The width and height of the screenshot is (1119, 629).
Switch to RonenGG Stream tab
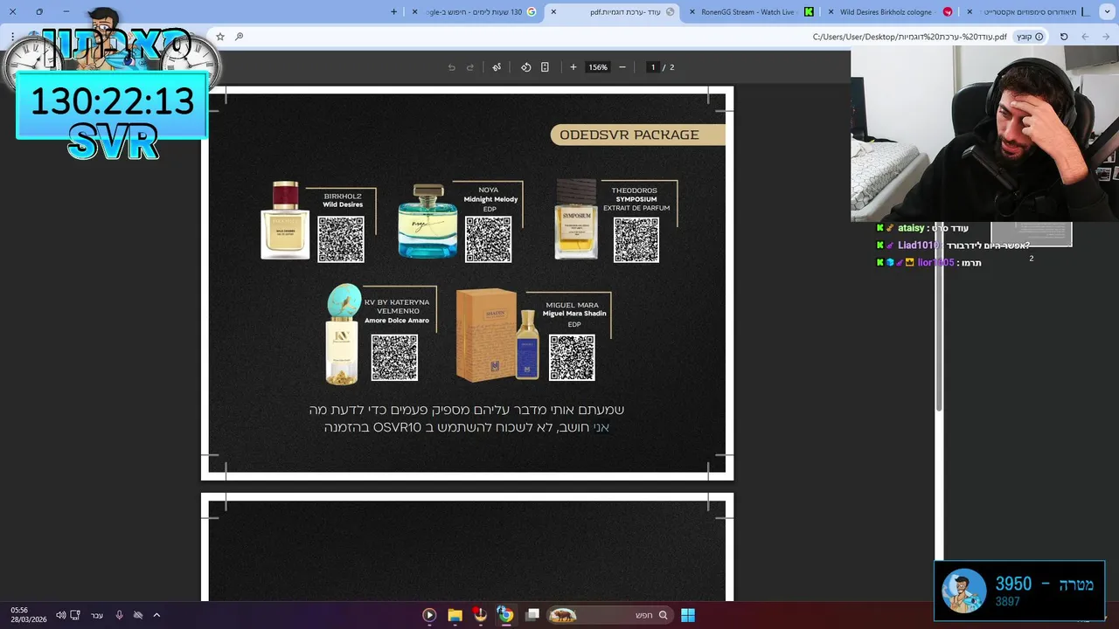[752, 12]
